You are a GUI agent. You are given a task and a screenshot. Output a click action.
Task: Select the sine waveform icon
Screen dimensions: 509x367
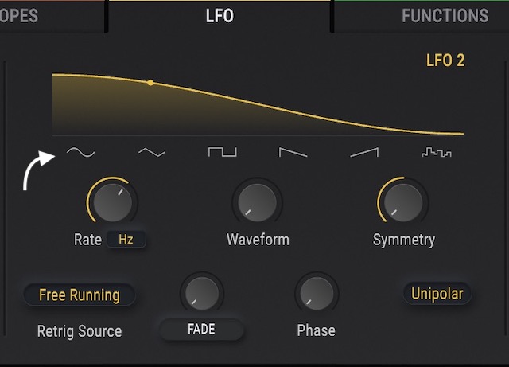point(80,151)
